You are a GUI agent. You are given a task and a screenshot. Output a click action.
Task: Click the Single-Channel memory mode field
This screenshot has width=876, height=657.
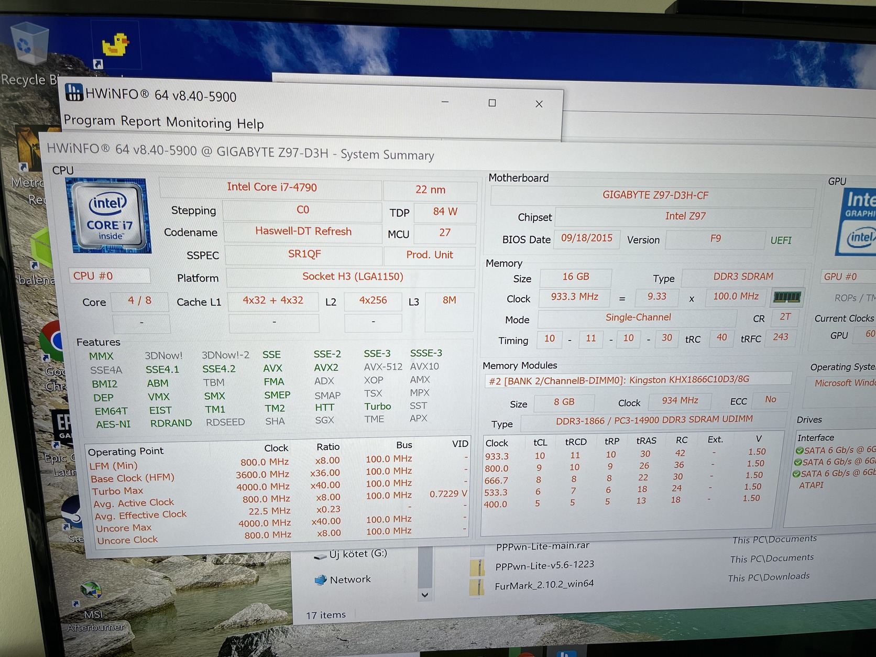pyautogui.click(x=637, y=317)
